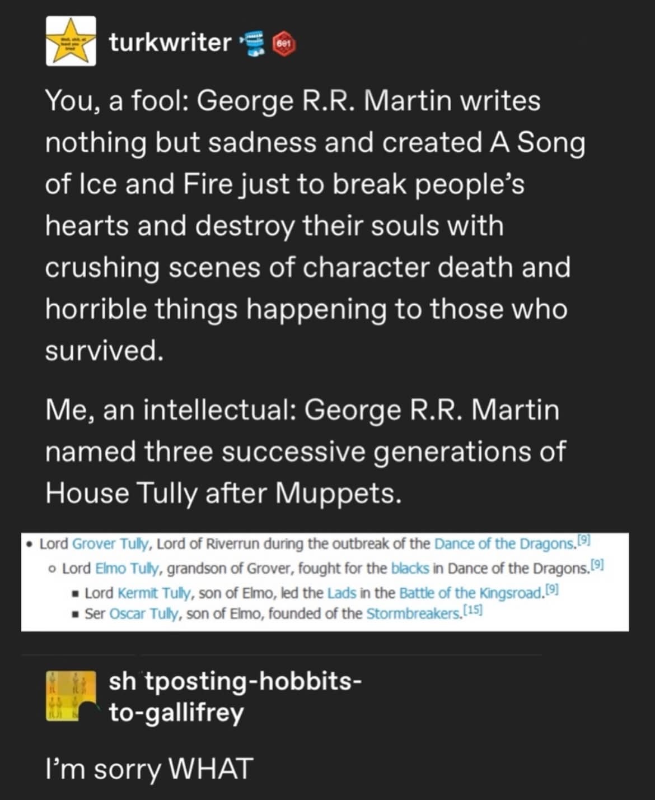This screenshot has width=655, height=800.
Task: Click citation 9 after Battle of the Kingsroad
Action: pos(552,590)
